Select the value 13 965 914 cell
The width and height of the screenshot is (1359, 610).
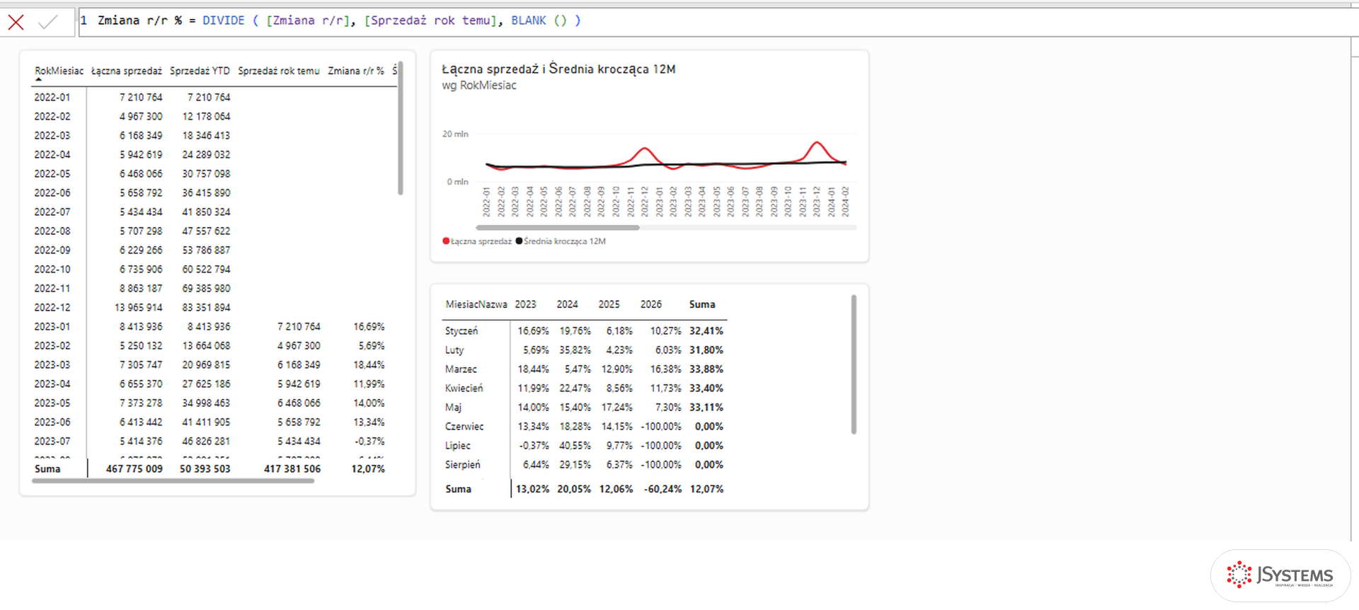point(138,307)
